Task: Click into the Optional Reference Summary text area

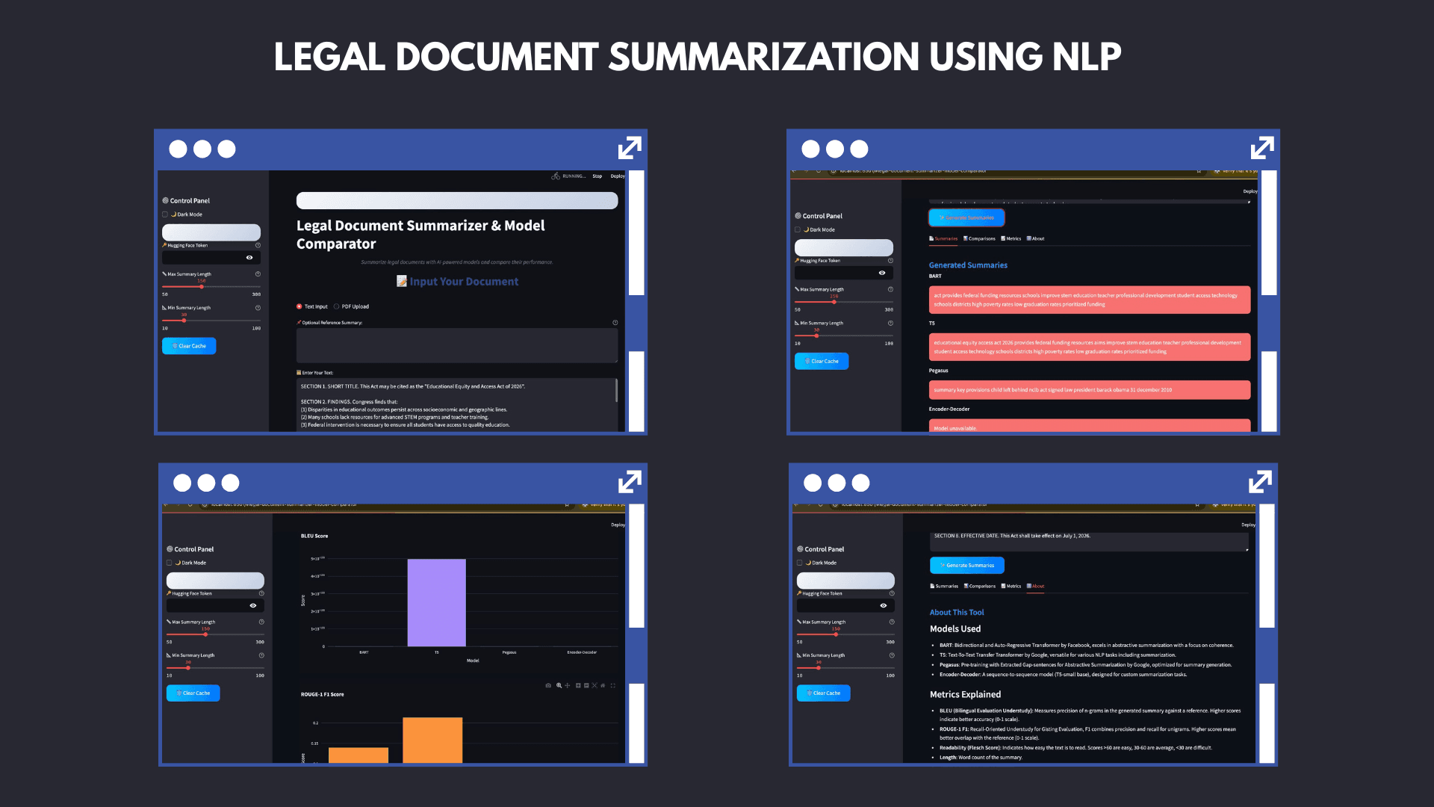Action: pyautogui.click(x=457, y=345)
